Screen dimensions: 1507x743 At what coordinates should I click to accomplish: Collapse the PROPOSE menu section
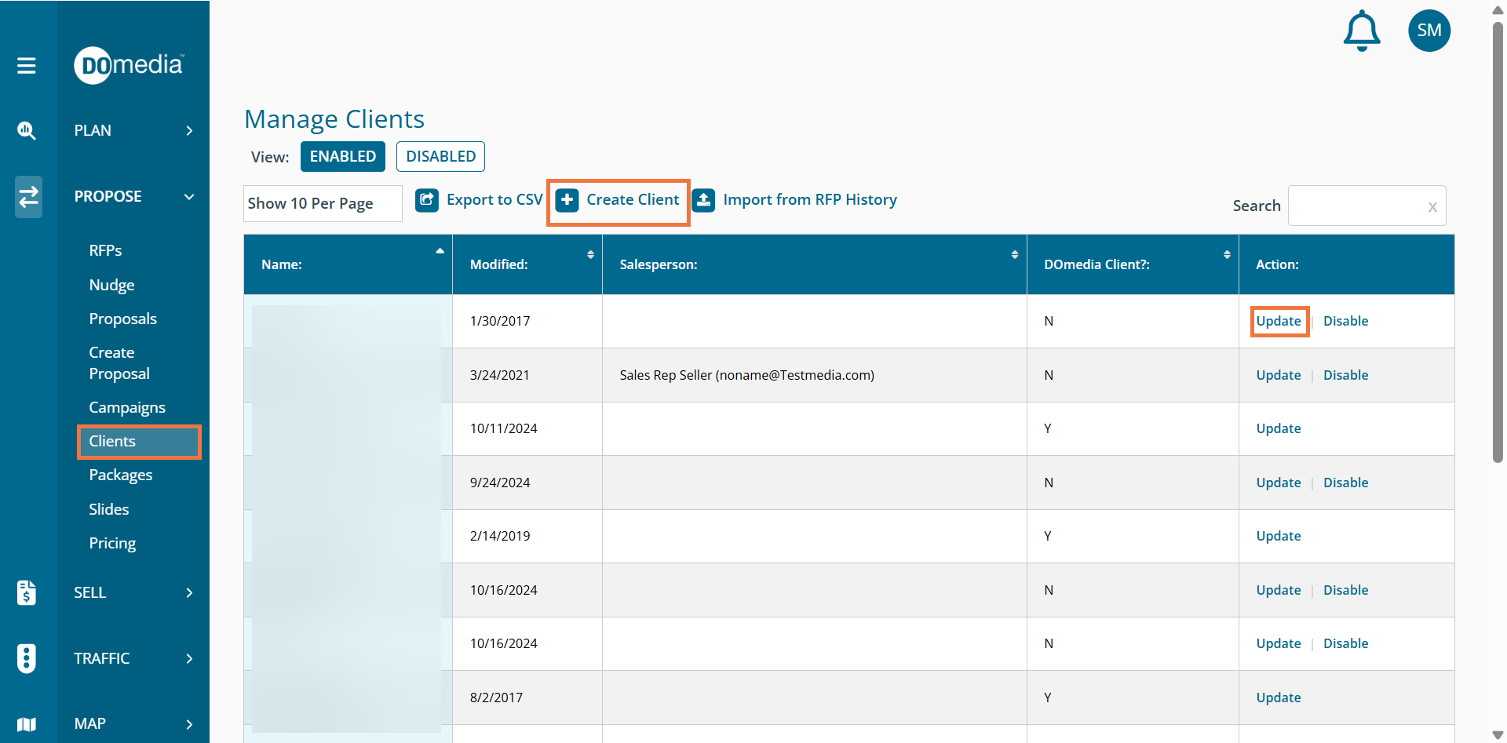133,196
